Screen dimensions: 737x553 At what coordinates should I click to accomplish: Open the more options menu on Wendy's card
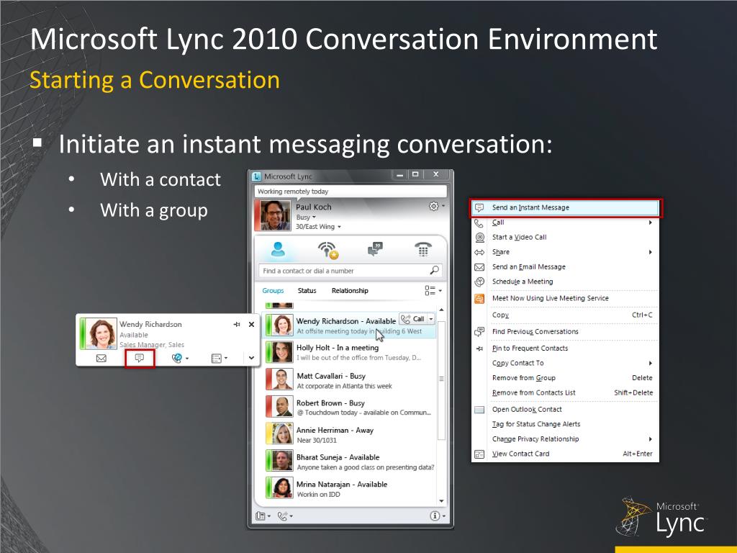219,359
